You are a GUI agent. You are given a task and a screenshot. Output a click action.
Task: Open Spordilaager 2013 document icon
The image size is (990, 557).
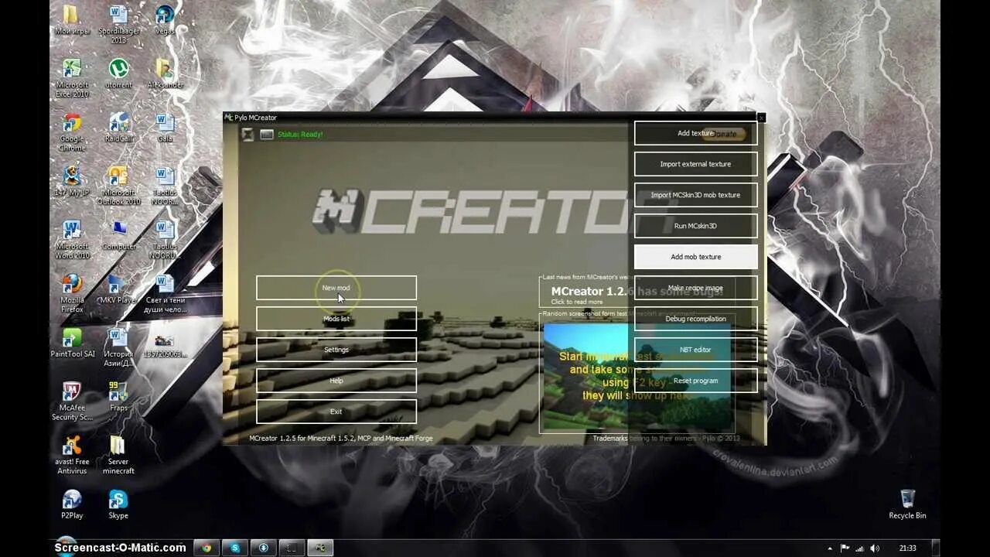pyautogui.click(x=118, y=25)
